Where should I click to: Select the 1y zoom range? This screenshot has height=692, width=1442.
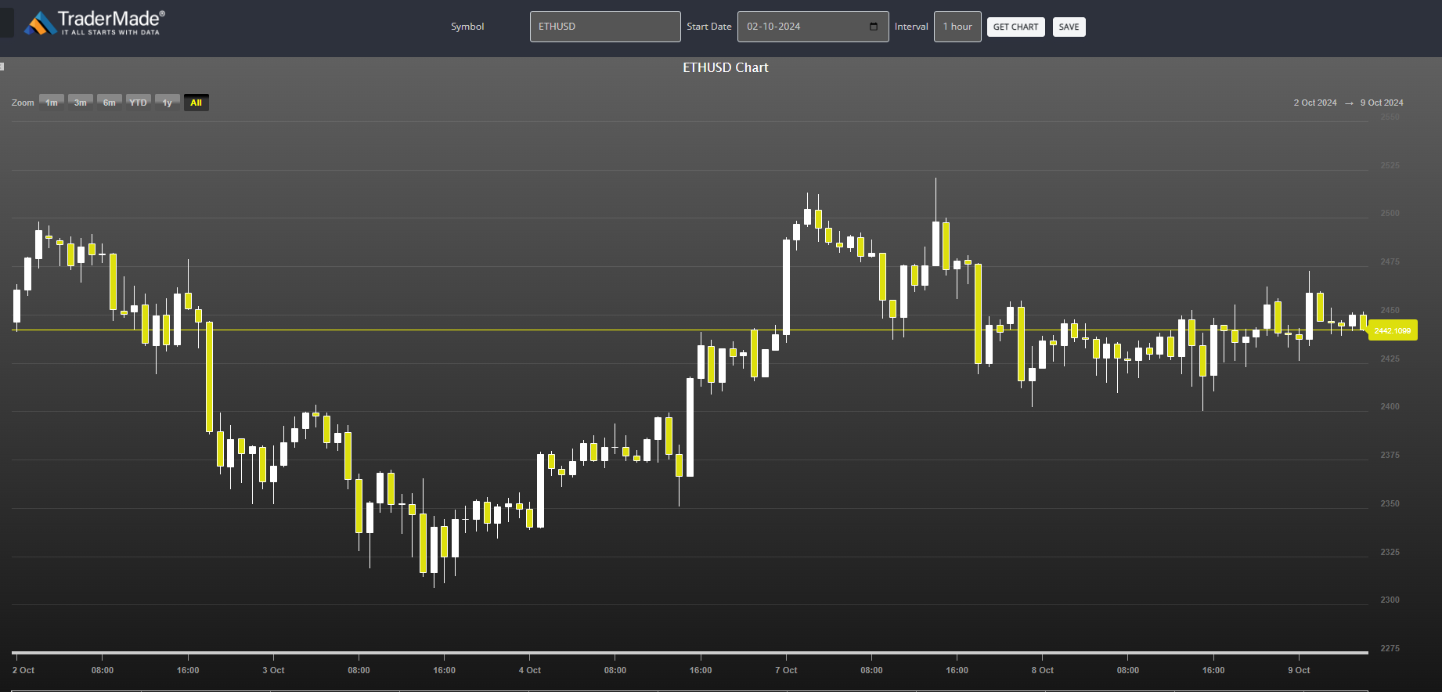click(x=168, y=103)
